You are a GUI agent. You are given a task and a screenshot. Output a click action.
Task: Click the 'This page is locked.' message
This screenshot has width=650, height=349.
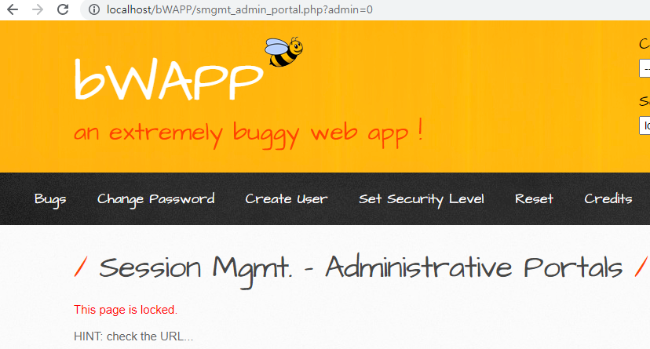coord(126,310)
